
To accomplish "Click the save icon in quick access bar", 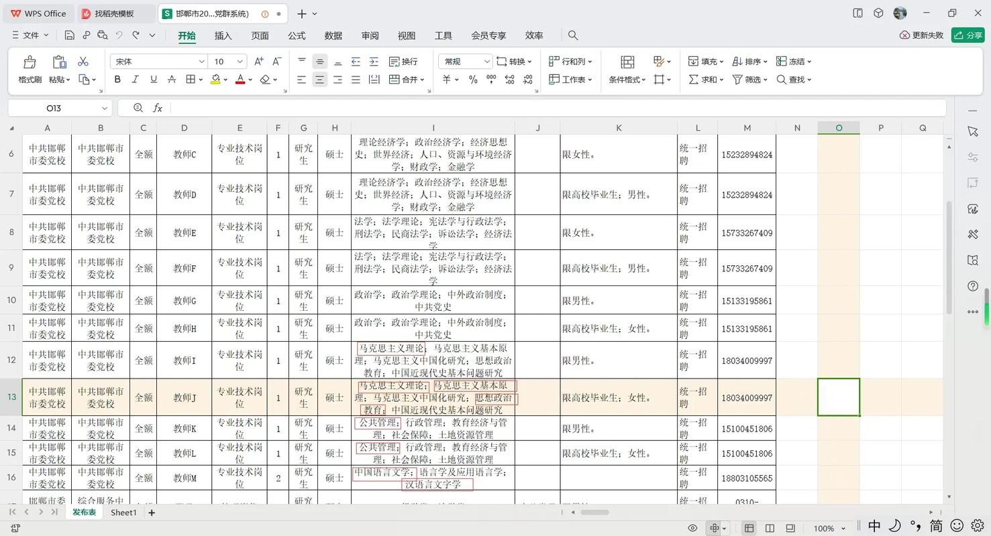I will click(70, 36).
